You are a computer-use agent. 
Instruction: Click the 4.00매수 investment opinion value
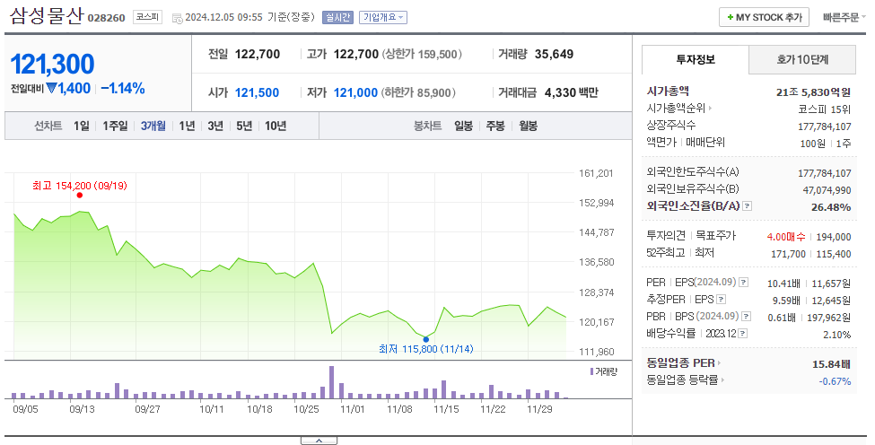click(786, 237)
